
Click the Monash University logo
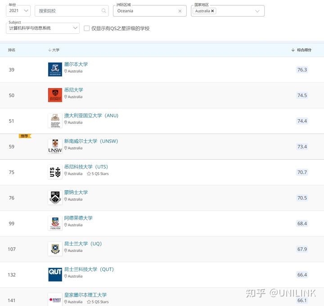(x=55, y=198)
